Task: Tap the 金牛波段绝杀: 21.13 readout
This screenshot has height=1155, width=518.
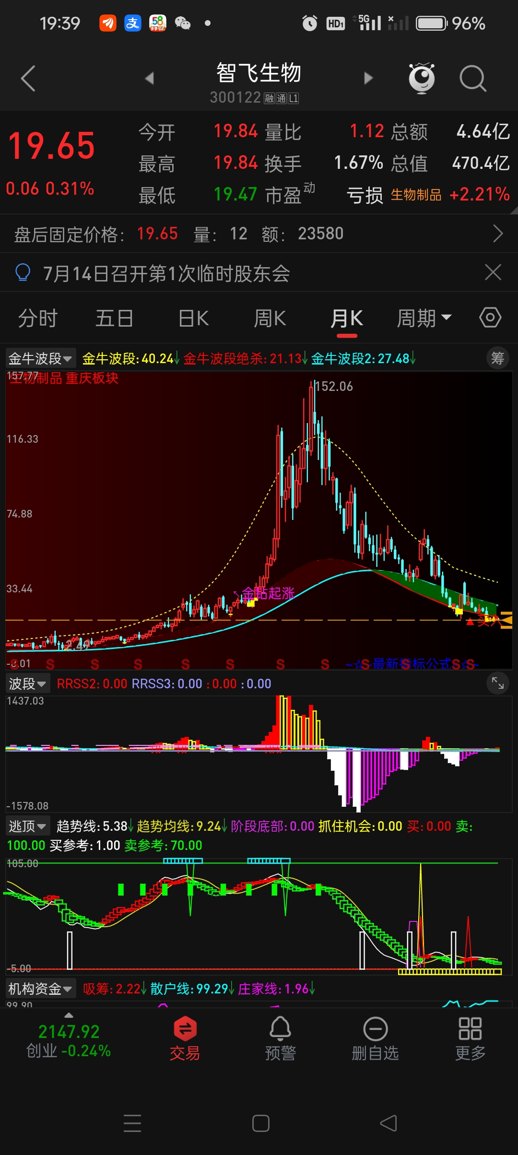Action: (245, 359)
